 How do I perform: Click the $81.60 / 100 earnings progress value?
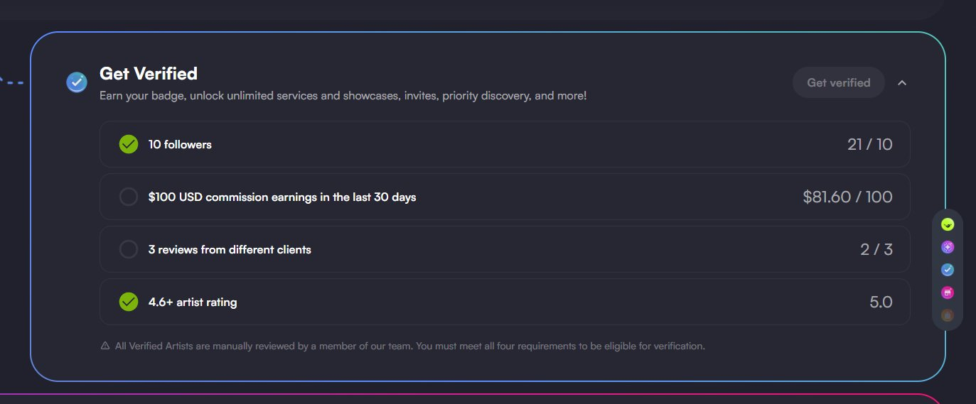(x=847, y=197)
